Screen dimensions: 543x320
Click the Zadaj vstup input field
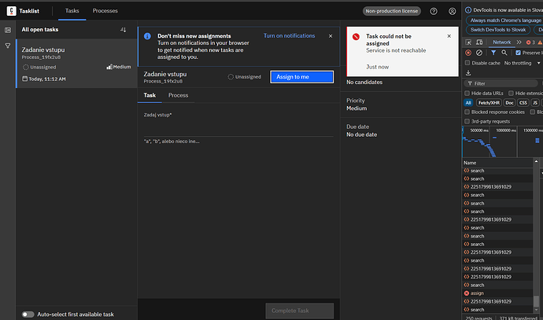coord(238,127)
